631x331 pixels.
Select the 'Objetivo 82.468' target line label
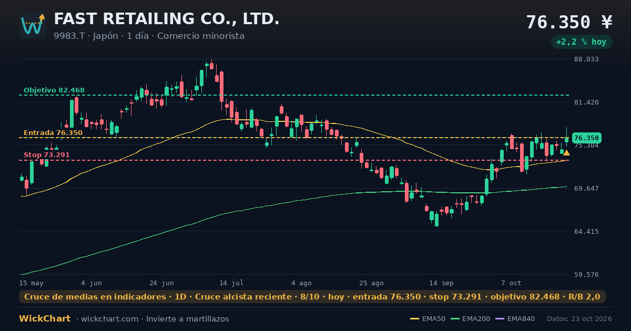[54, 90]
